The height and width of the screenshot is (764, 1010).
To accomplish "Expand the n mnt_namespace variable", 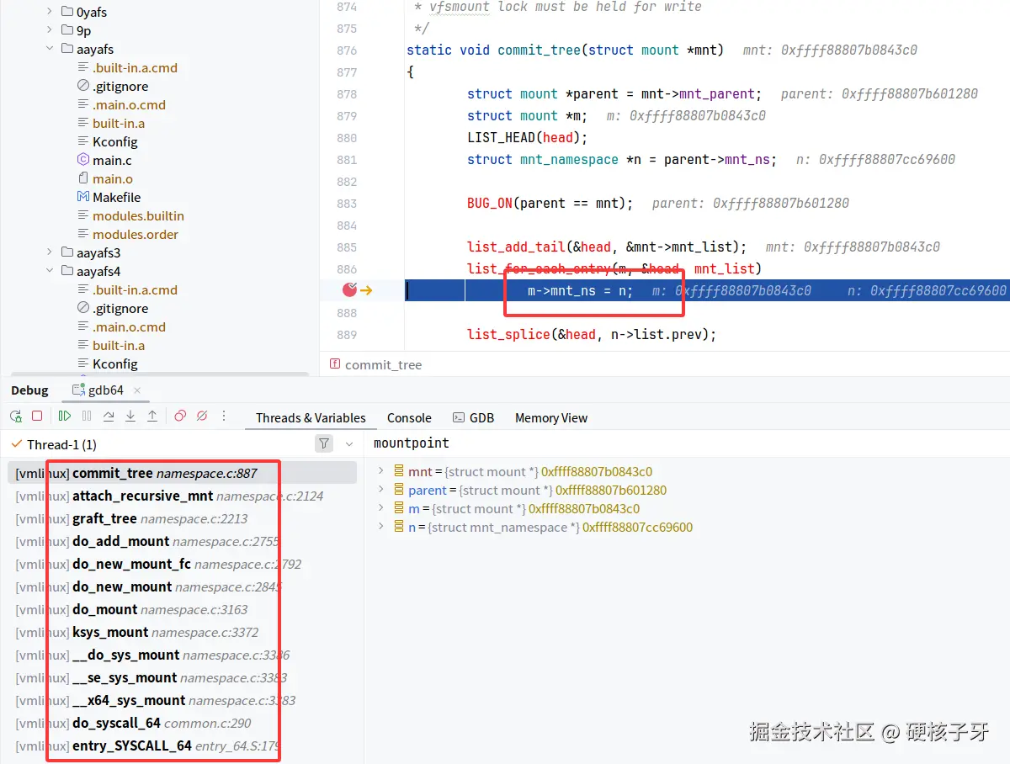I will (381, 527).
